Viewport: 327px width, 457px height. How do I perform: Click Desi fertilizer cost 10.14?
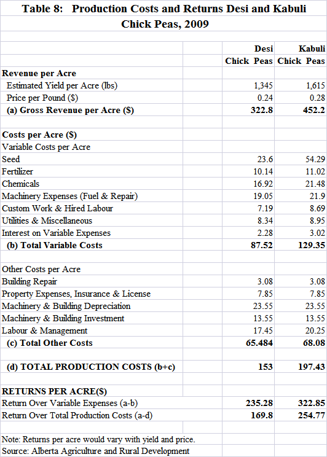263,171
